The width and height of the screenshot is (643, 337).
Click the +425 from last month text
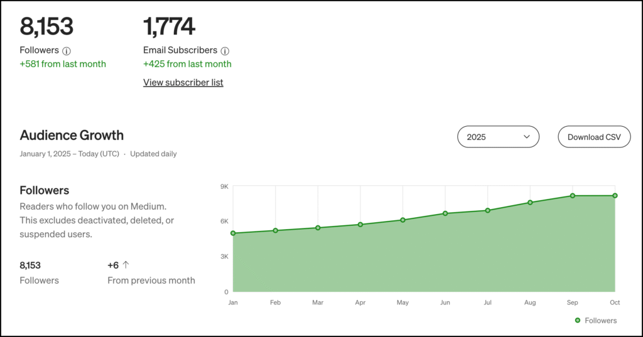187,64
